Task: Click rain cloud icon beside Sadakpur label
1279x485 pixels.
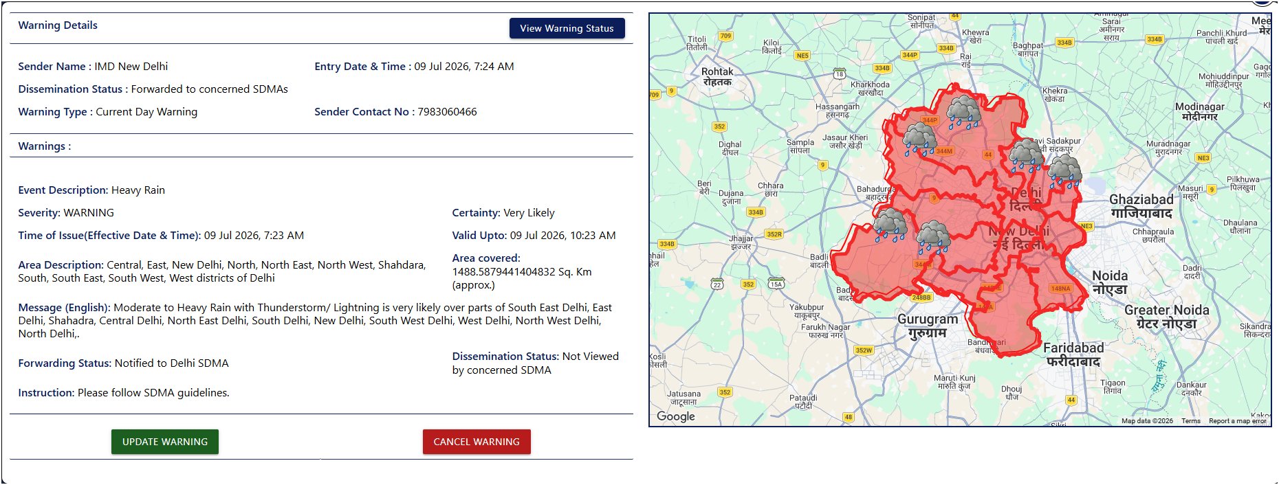Action: pyautogui.click(x=1026, y=155)
